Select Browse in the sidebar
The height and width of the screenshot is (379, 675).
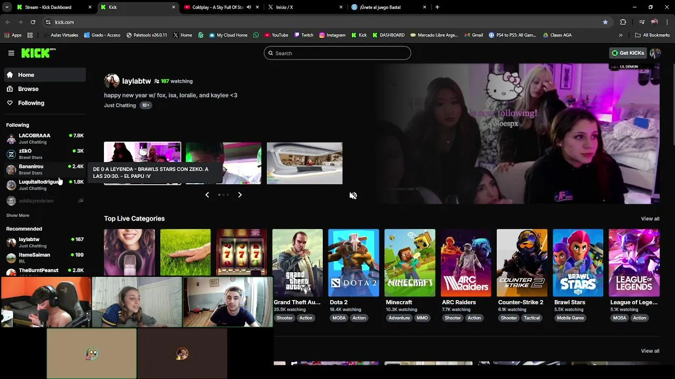pos(45,89)
